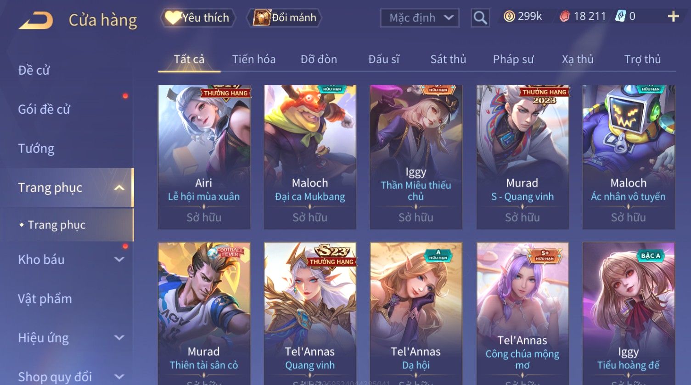This screenshot has width=691, height=385.
Task: Select Tel'Annas Công chúa mộng mơ skin card
Action: click(x=522, y=313)
